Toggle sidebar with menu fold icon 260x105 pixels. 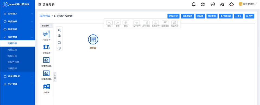pyautogui.click(x=40, y=5)
